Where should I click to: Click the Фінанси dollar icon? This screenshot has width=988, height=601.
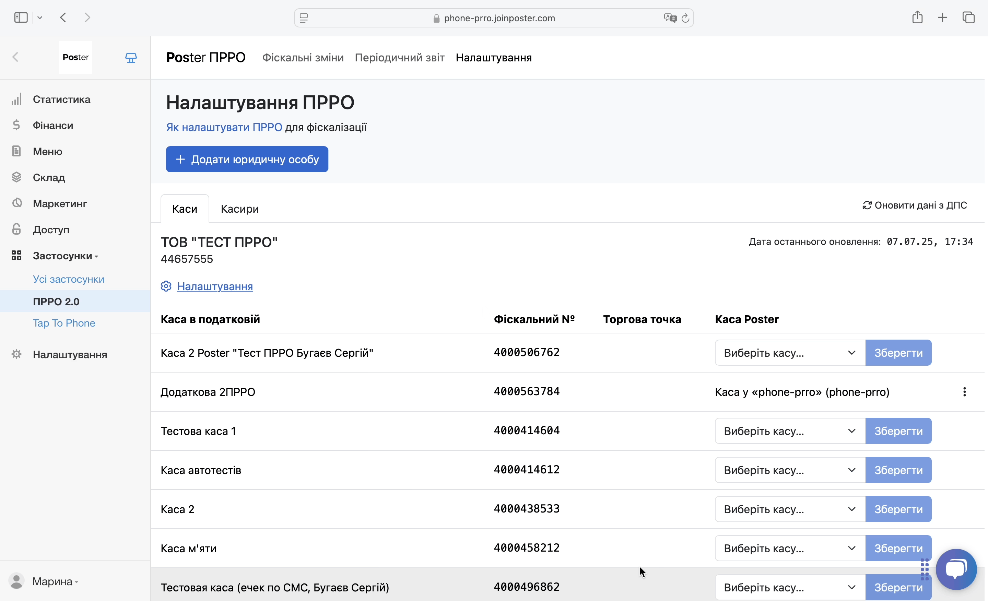16,125
